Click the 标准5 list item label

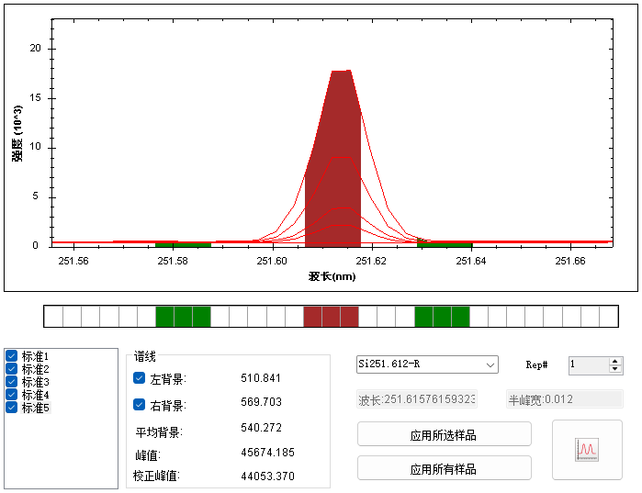coord(35,408)
